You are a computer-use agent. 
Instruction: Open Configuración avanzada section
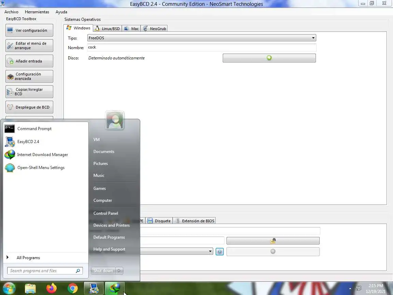point(29,76)
